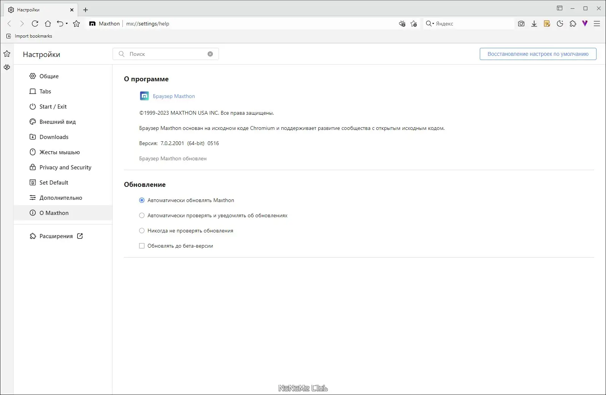Open the search engine selector dropdown
Screen dimensions: 606x395
coord(430,24)
